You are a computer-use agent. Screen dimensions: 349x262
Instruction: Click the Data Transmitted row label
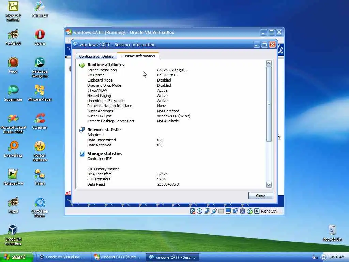pyautogui.click(x=102, y=140)
